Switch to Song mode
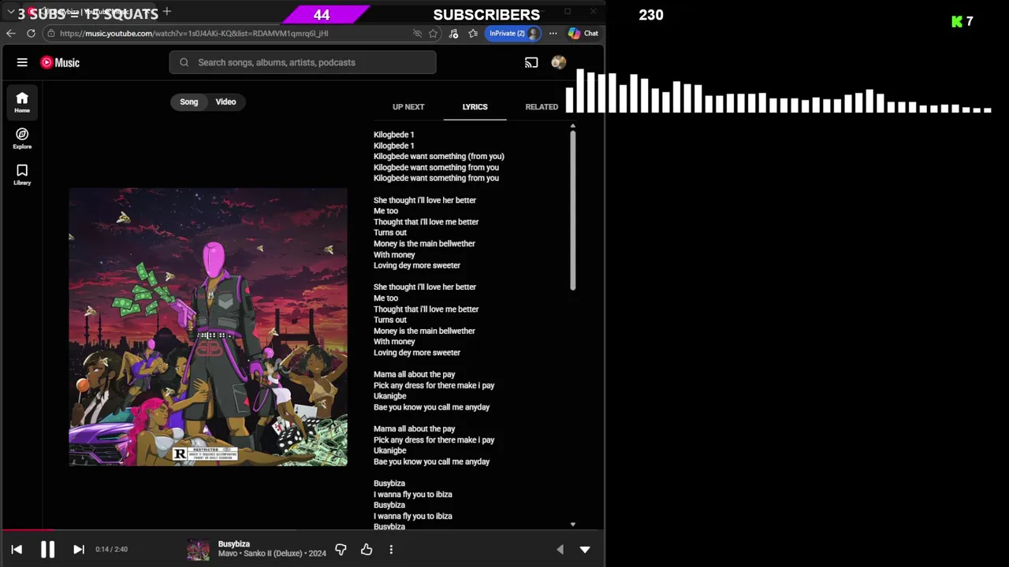The width and height of the screenshot is (1009, 567). pos(189,102)
